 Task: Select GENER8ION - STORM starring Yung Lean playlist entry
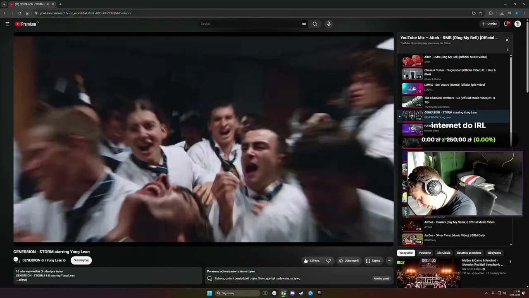coord(454,116)
